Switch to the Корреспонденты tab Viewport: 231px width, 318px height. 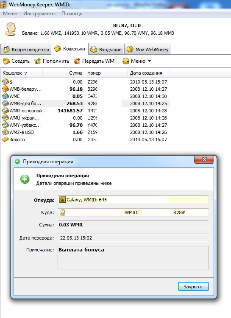pyautogui.click(x=26, y=50)
